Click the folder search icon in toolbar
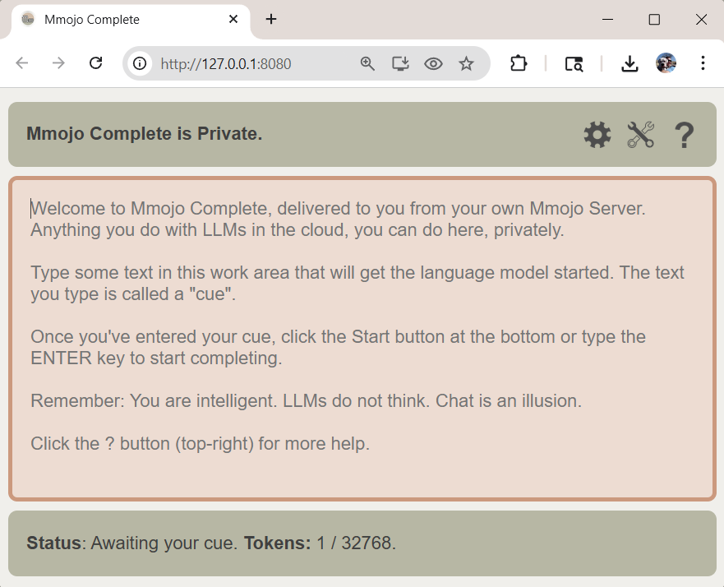Screen dimensions: 724x587 (574, 63)
